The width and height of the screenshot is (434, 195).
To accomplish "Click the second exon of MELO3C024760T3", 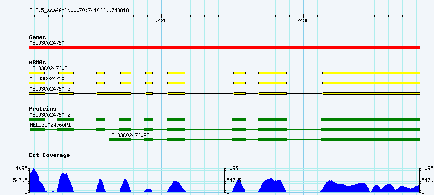I will pyautogui.click(x=65, y=94).
